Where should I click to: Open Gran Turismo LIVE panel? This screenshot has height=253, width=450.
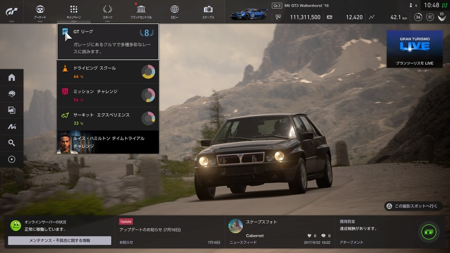(415, 49)
